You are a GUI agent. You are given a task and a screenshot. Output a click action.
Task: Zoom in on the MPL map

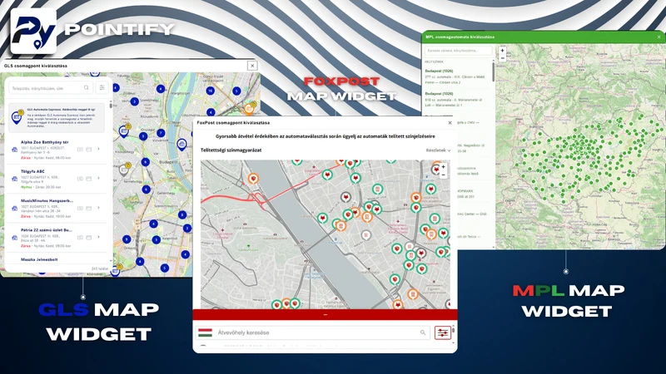pyautogui.click(x=503, y=51)
